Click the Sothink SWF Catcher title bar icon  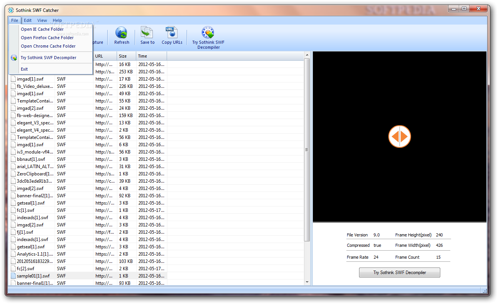11,10
